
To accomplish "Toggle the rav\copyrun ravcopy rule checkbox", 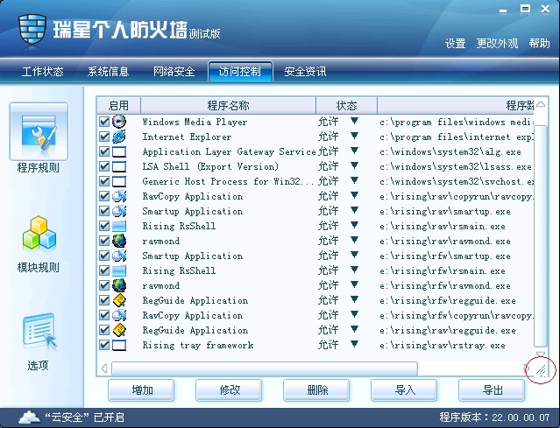I will (x=104, y=196).
